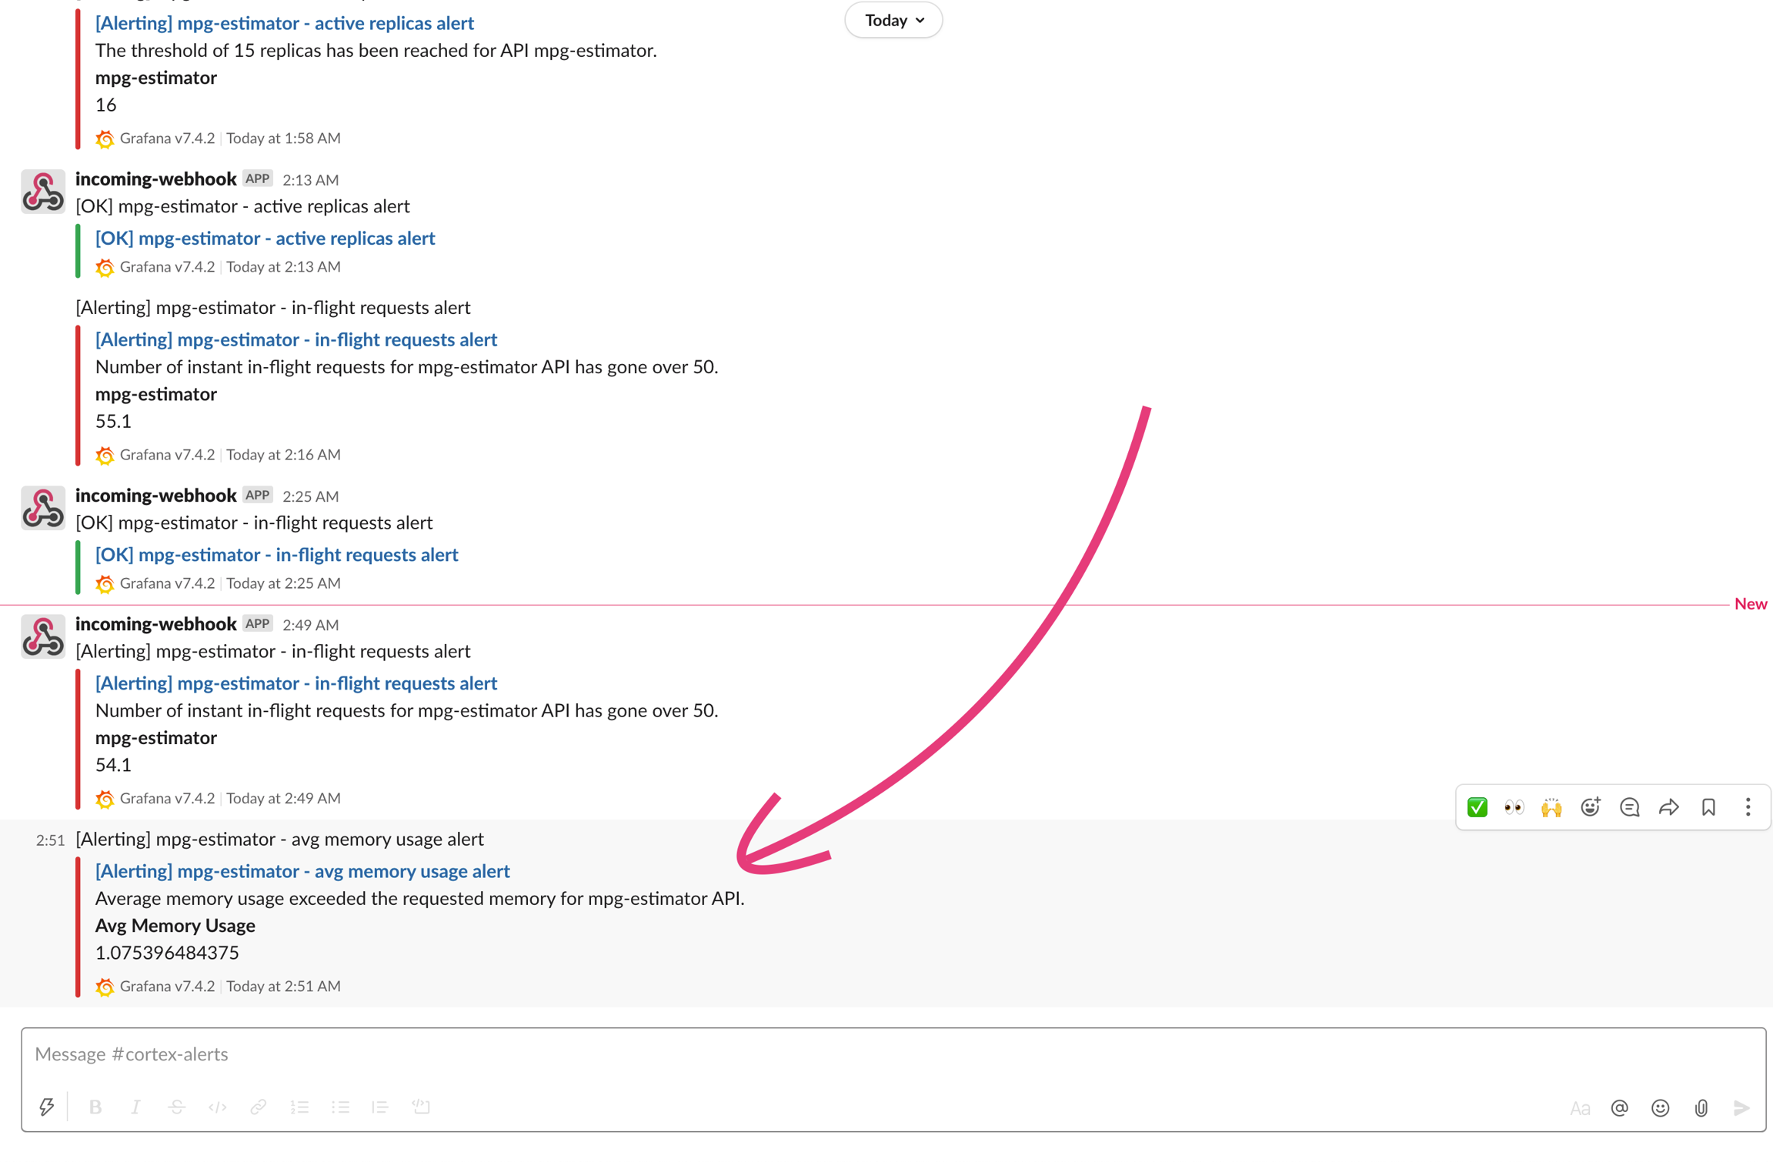The width and height of the screenshot is (1773, 1162).
Task: Start an ordered numbered list
Action: (299, 1107)
